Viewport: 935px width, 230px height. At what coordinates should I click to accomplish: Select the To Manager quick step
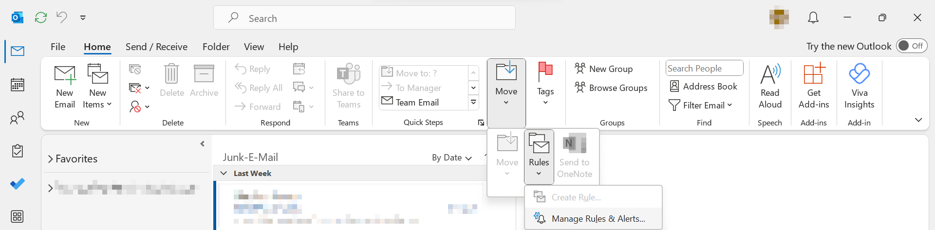[424, 88]
